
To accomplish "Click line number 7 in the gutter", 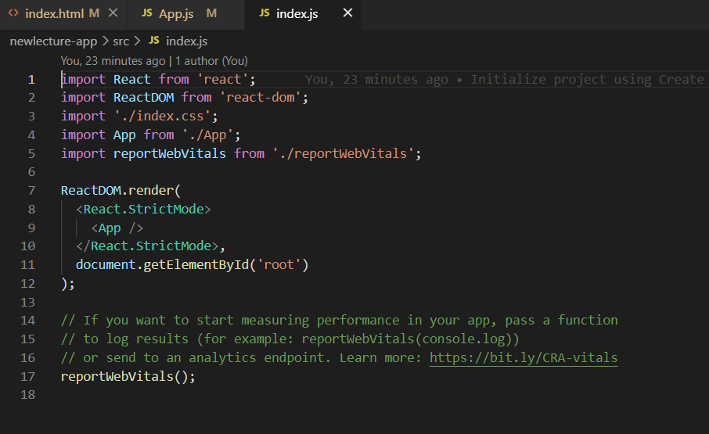I will click(x=31, y=191).
